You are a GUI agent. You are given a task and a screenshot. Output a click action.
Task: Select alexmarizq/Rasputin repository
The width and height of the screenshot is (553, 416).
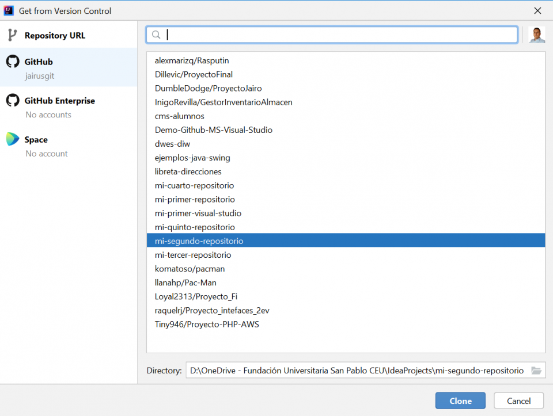click(346, 60)
